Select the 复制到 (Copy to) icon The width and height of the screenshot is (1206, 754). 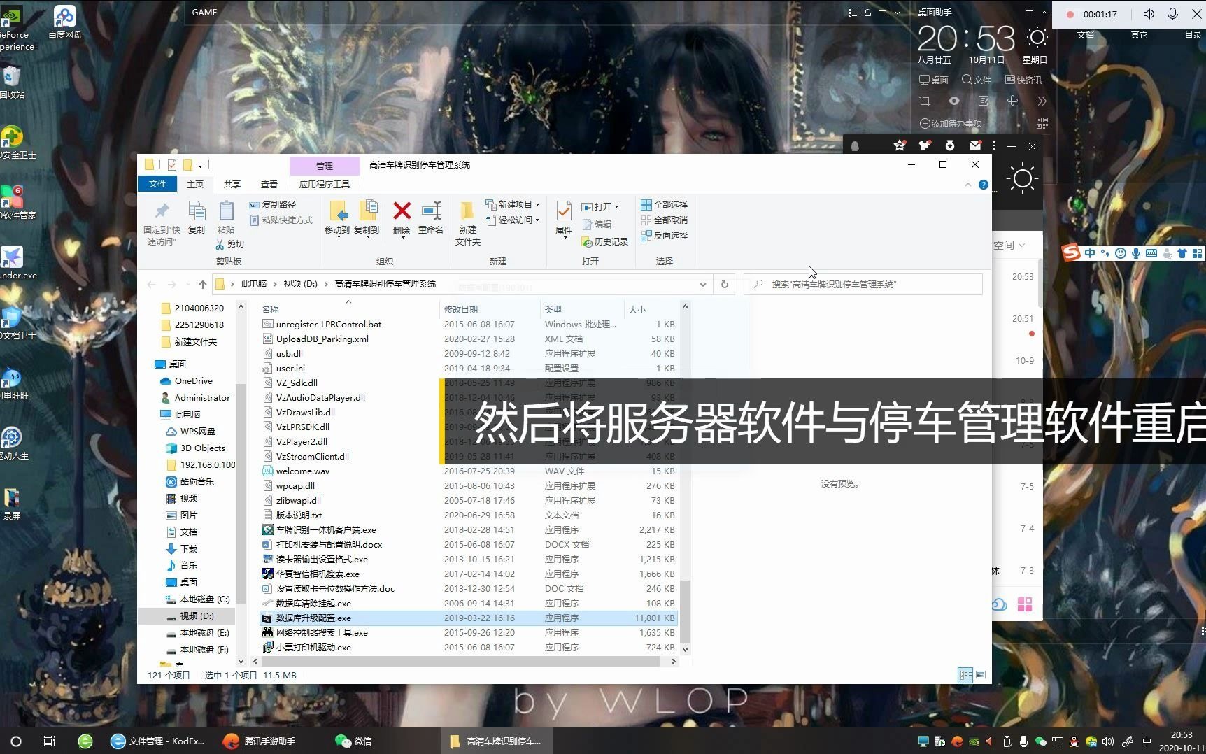point(367,218)
